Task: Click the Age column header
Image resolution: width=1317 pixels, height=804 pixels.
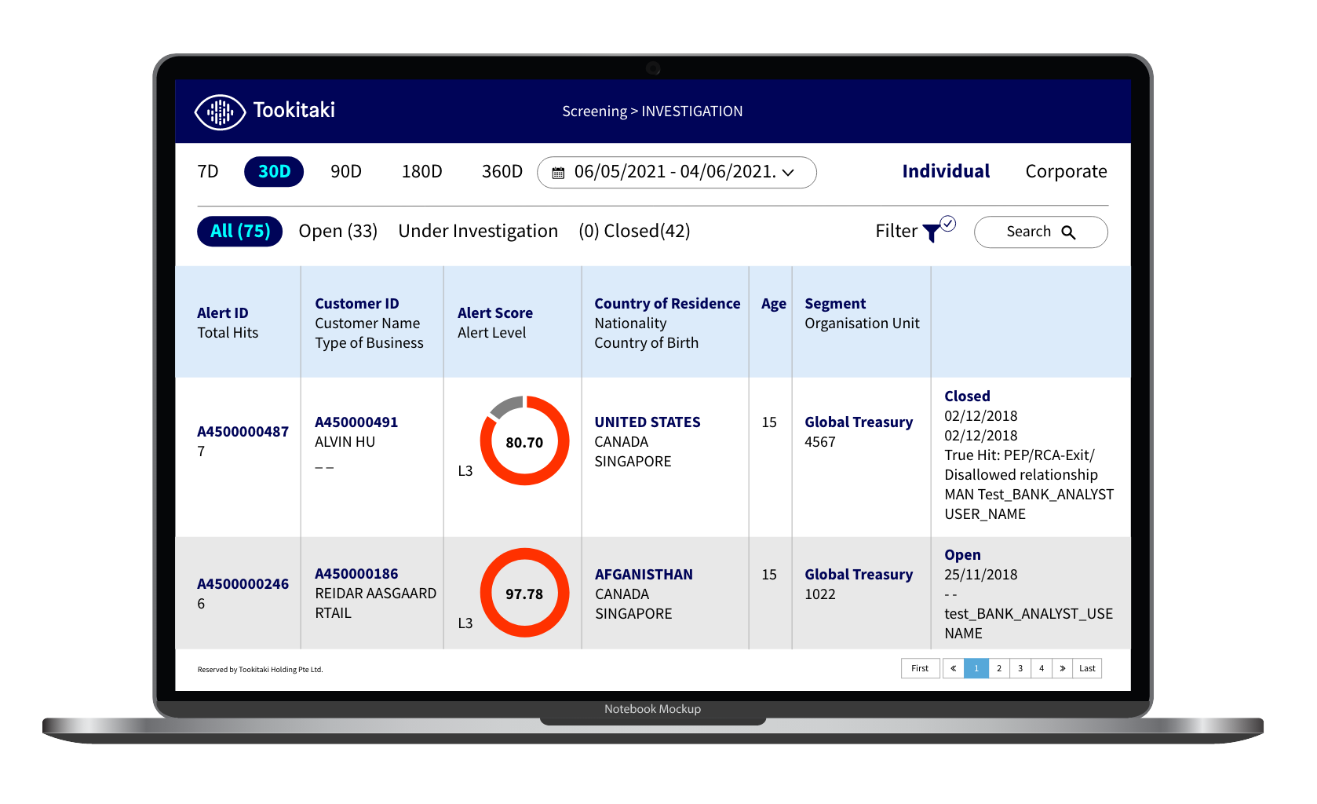Action: point(773,305)
